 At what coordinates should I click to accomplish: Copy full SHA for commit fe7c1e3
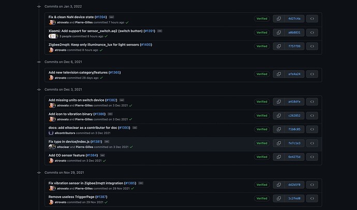coord(279,143)
